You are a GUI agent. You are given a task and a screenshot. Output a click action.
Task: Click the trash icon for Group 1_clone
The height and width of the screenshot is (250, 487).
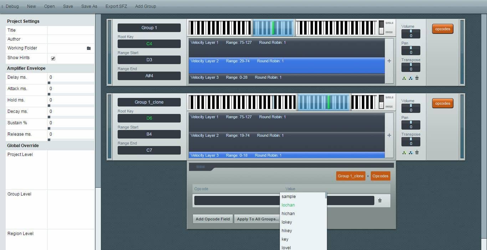pyautogui.click(x=417, y=152)
